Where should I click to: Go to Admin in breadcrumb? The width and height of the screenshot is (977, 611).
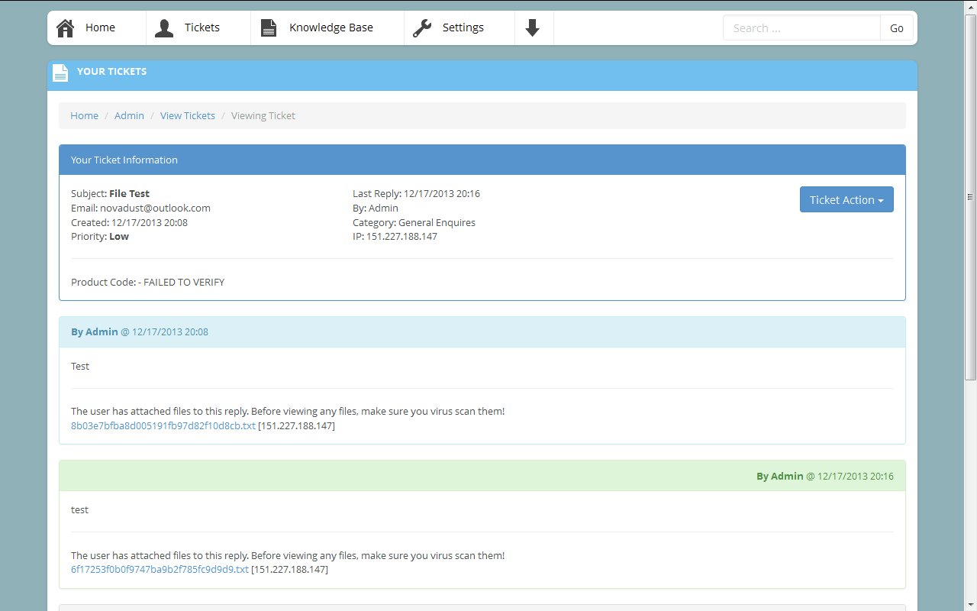click(x=129, y=116)
